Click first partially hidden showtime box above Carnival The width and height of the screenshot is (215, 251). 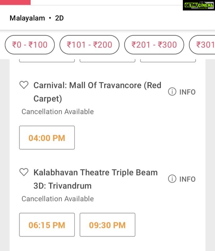[x=47, y=61]
